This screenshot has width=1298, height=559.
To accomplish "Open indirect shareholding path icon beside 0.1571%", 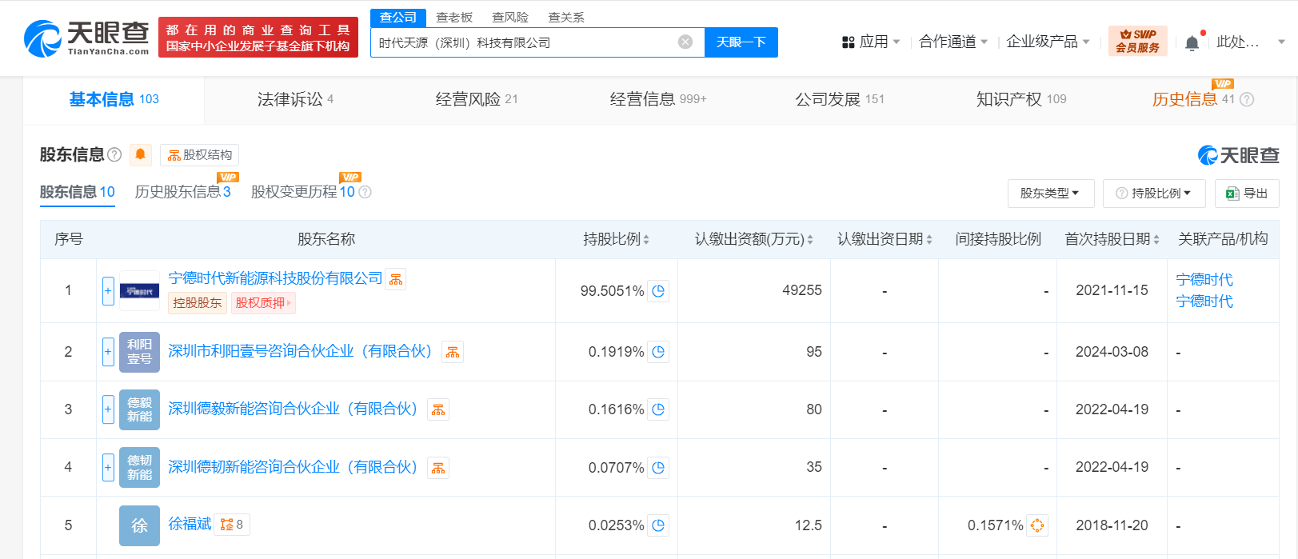I will coord(1037,525).
